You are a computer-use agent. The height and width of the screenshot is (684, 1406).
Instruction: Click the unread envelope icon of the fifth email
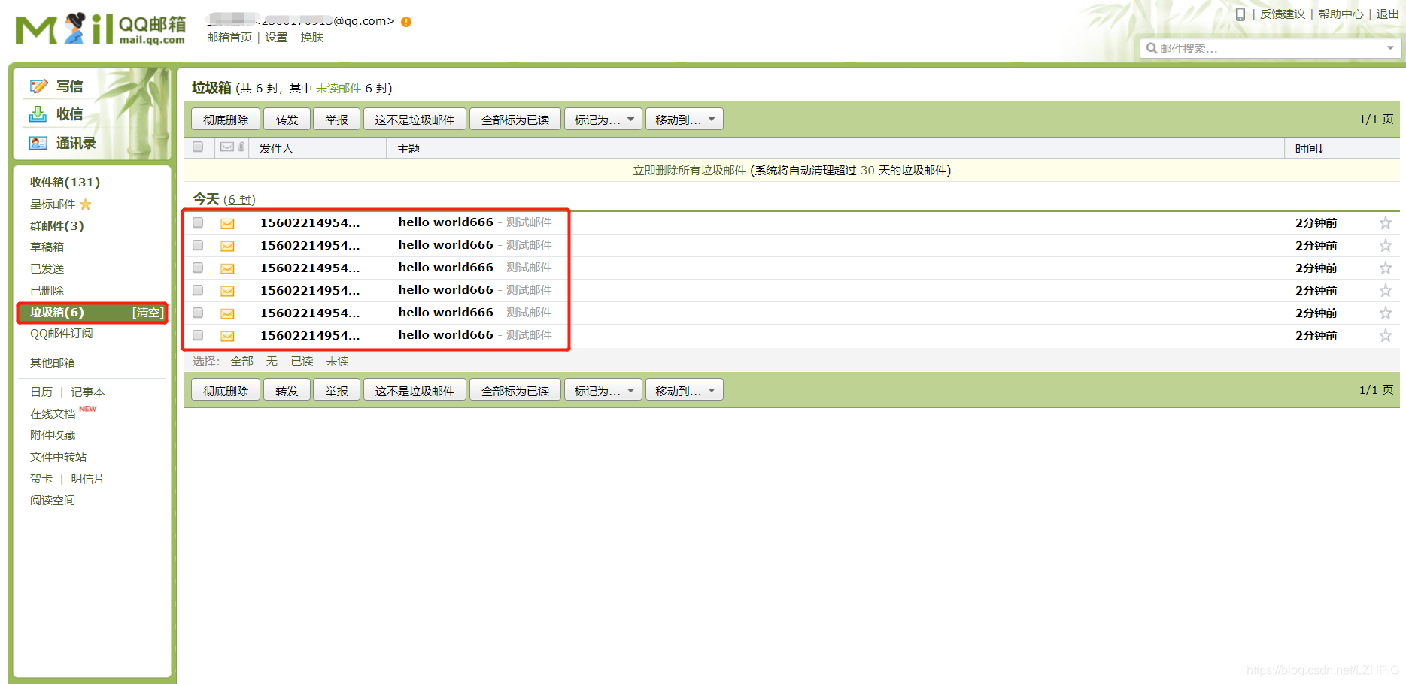click(227, 313)
